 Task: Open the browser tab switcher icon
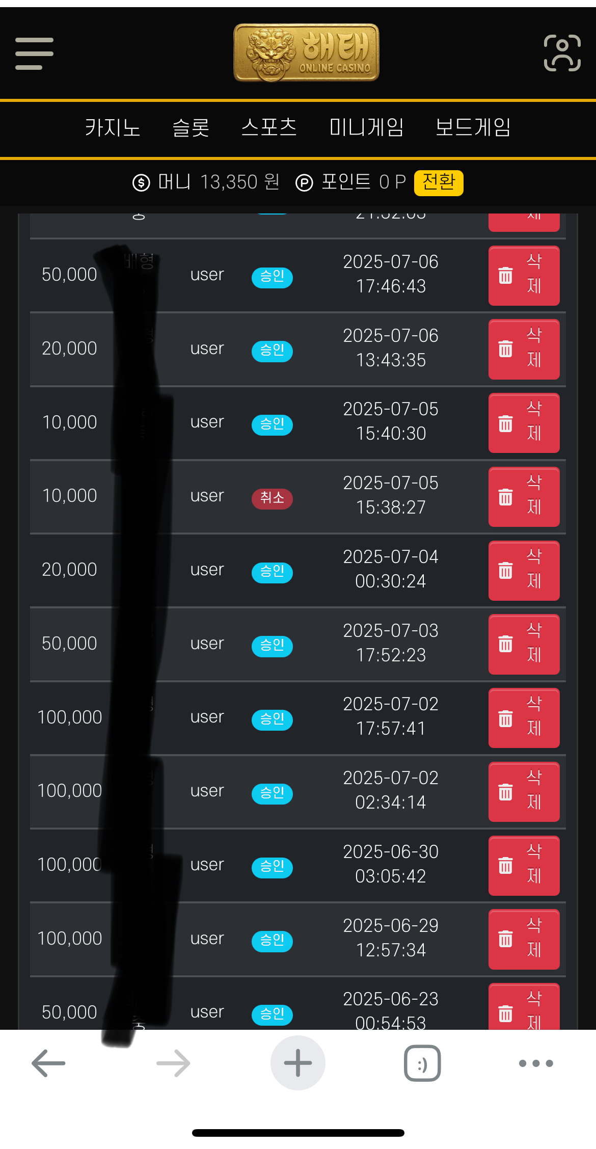[x=422, y=1063]
